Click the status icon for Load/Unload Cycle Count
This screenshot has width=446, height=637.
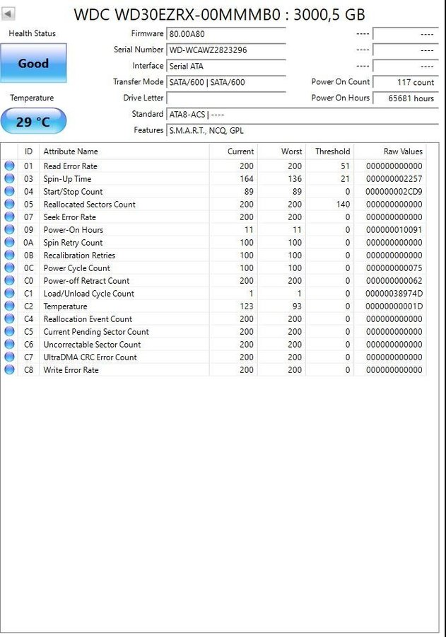9,293
